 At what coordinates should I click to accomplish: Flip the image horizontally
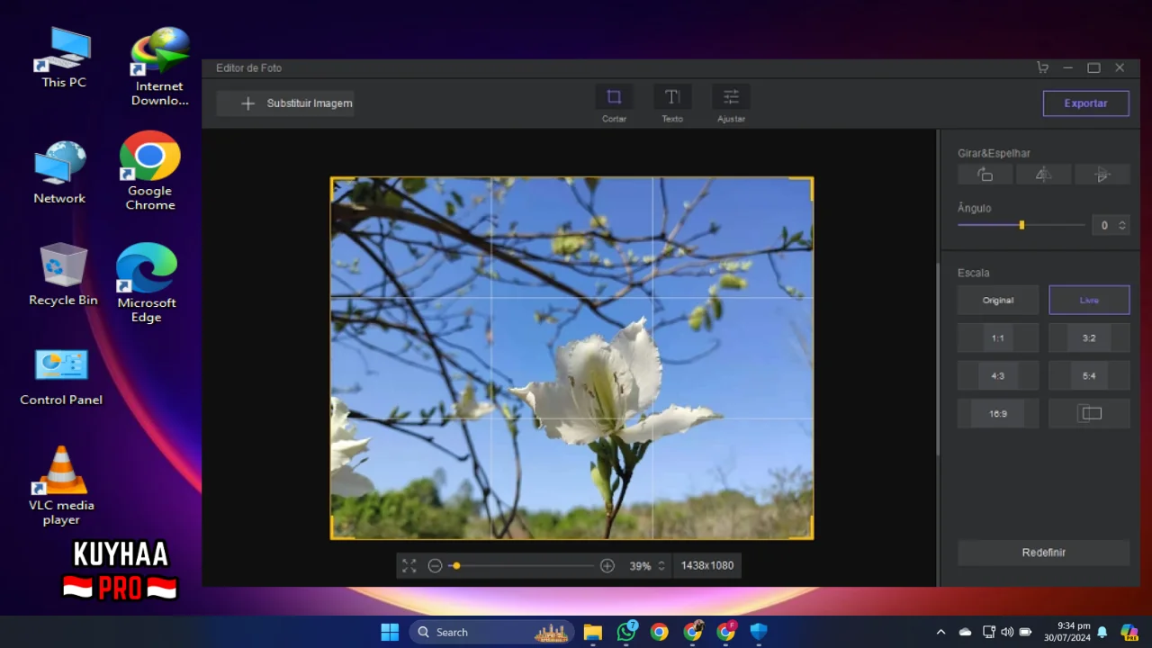point(1043,175)
